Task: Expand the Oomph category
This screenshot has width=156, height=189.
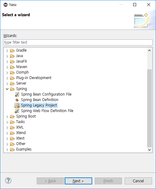Action: pyautogui.click(x=7, y=73)
